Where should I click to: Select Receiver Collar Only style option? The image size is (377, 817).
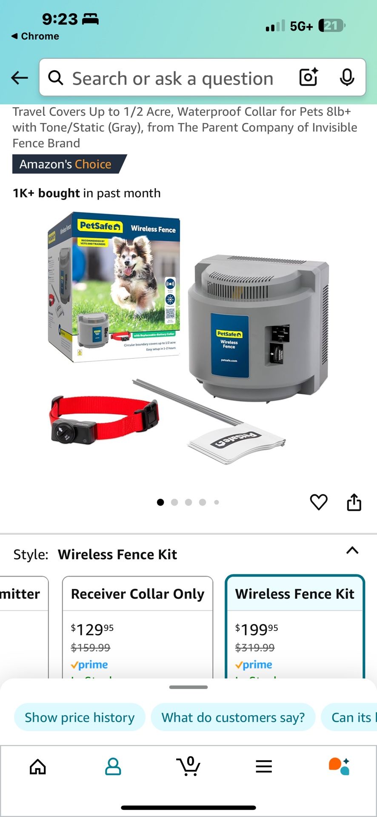(138, 627)
